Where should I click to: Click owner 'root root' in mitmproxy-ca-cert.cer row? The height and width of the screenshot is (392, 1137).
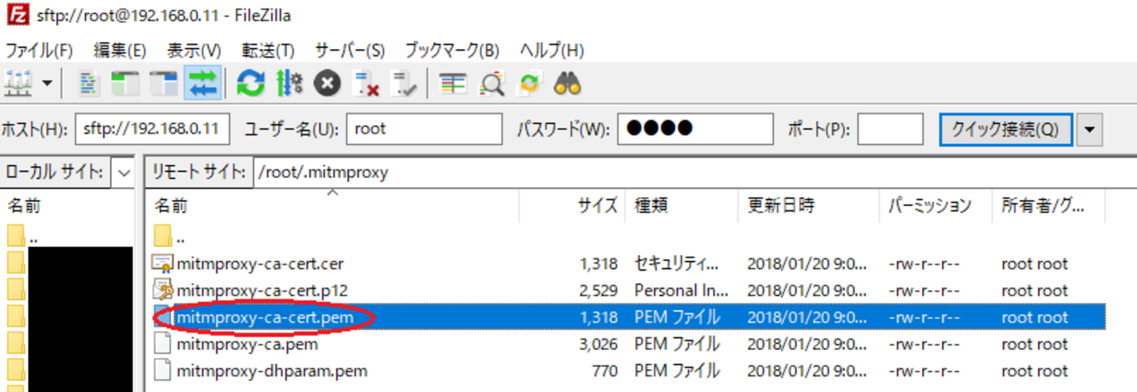[1035, 264]
